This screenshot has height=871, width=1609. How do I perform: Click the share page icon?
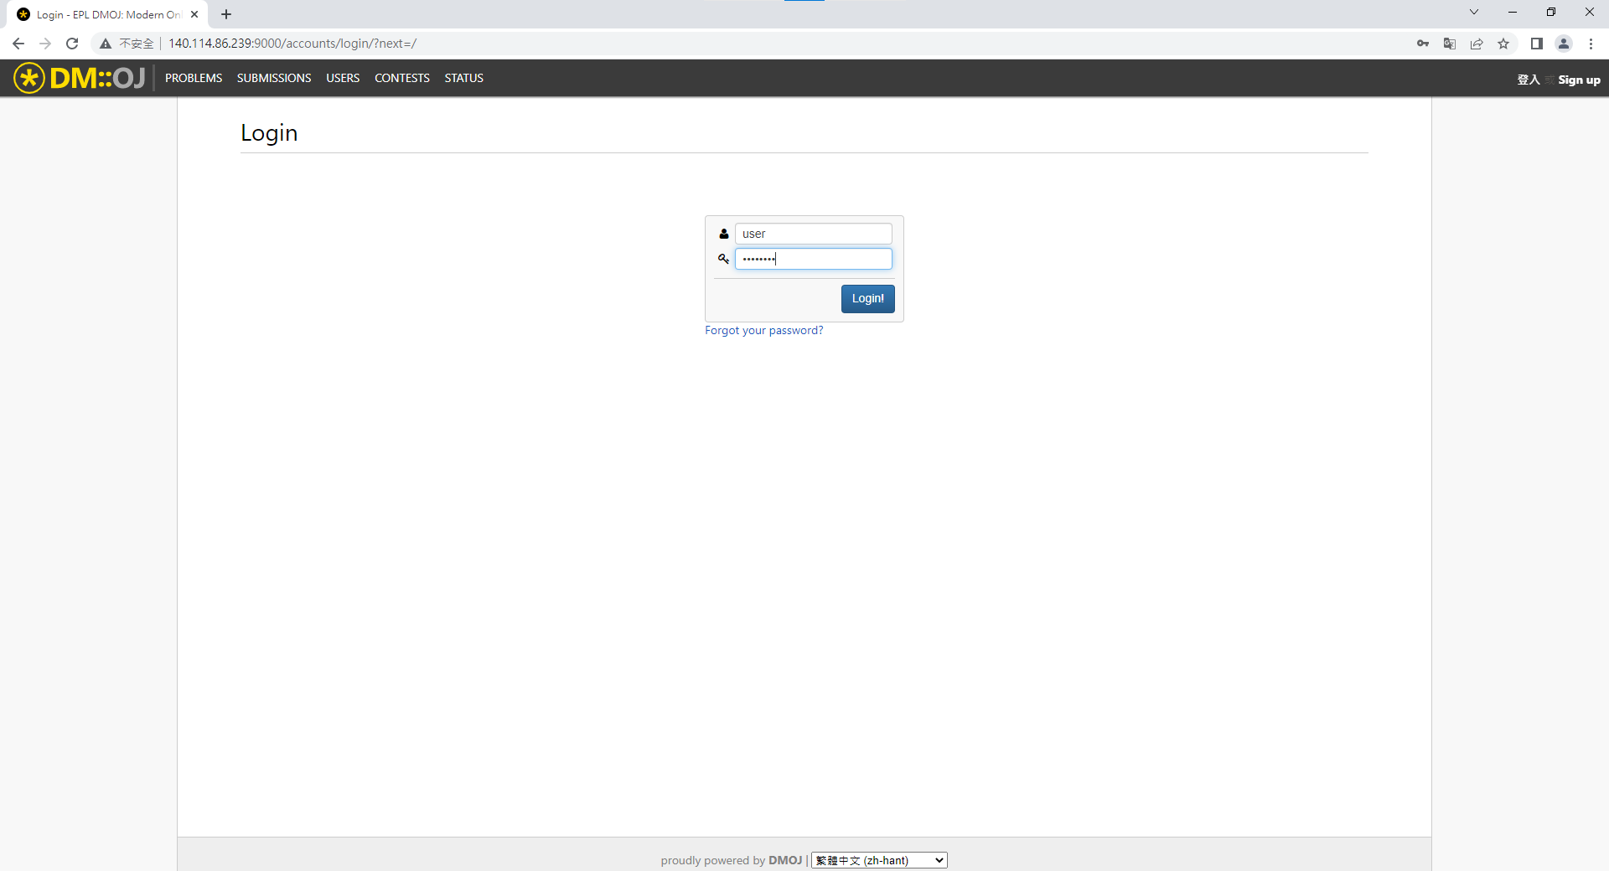[x=1476, y=44]
